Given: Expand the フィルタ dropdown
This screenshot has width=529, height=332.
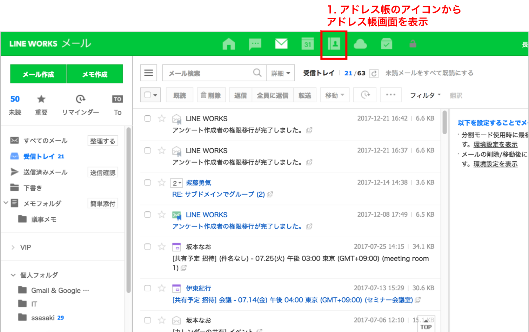Looking at the screenshot, I should click(425, 95).
